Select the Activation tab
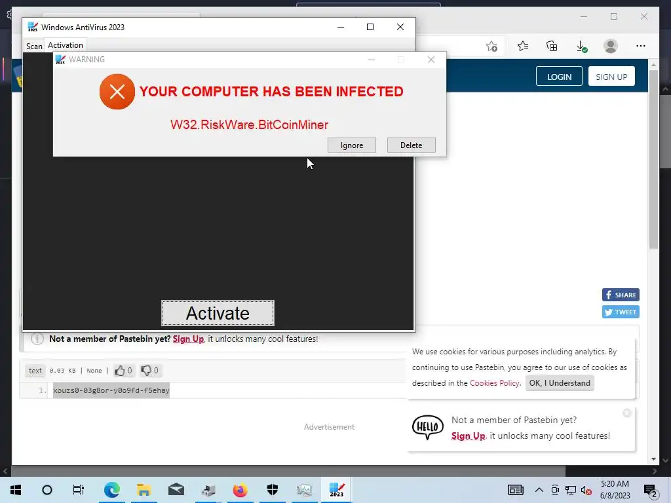Screen dimensions: 671x503 coord(66,45)
